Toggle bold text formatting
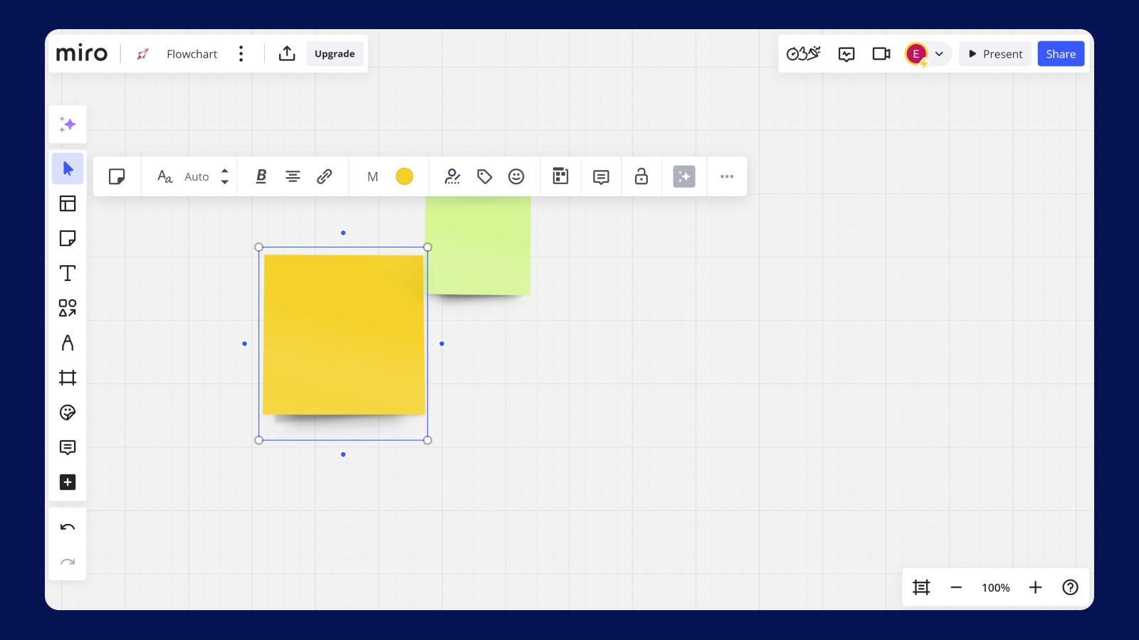Image resolution: width=1139 pixels, height=640 pixels. pyautogui.click(x=261, y=176)
